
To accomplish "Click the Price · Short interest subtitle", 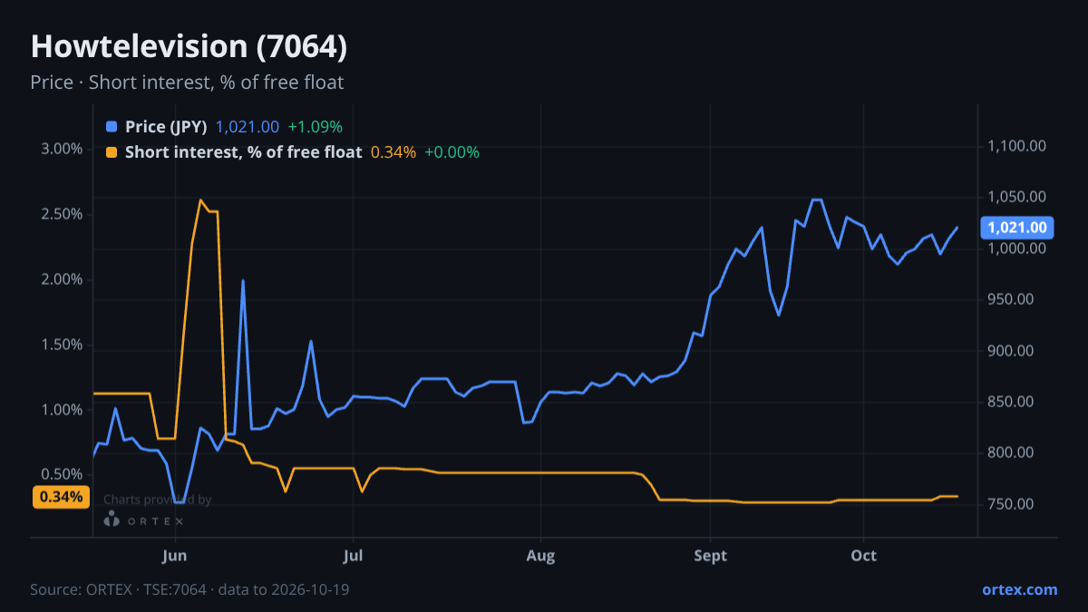I will (187, 83).
